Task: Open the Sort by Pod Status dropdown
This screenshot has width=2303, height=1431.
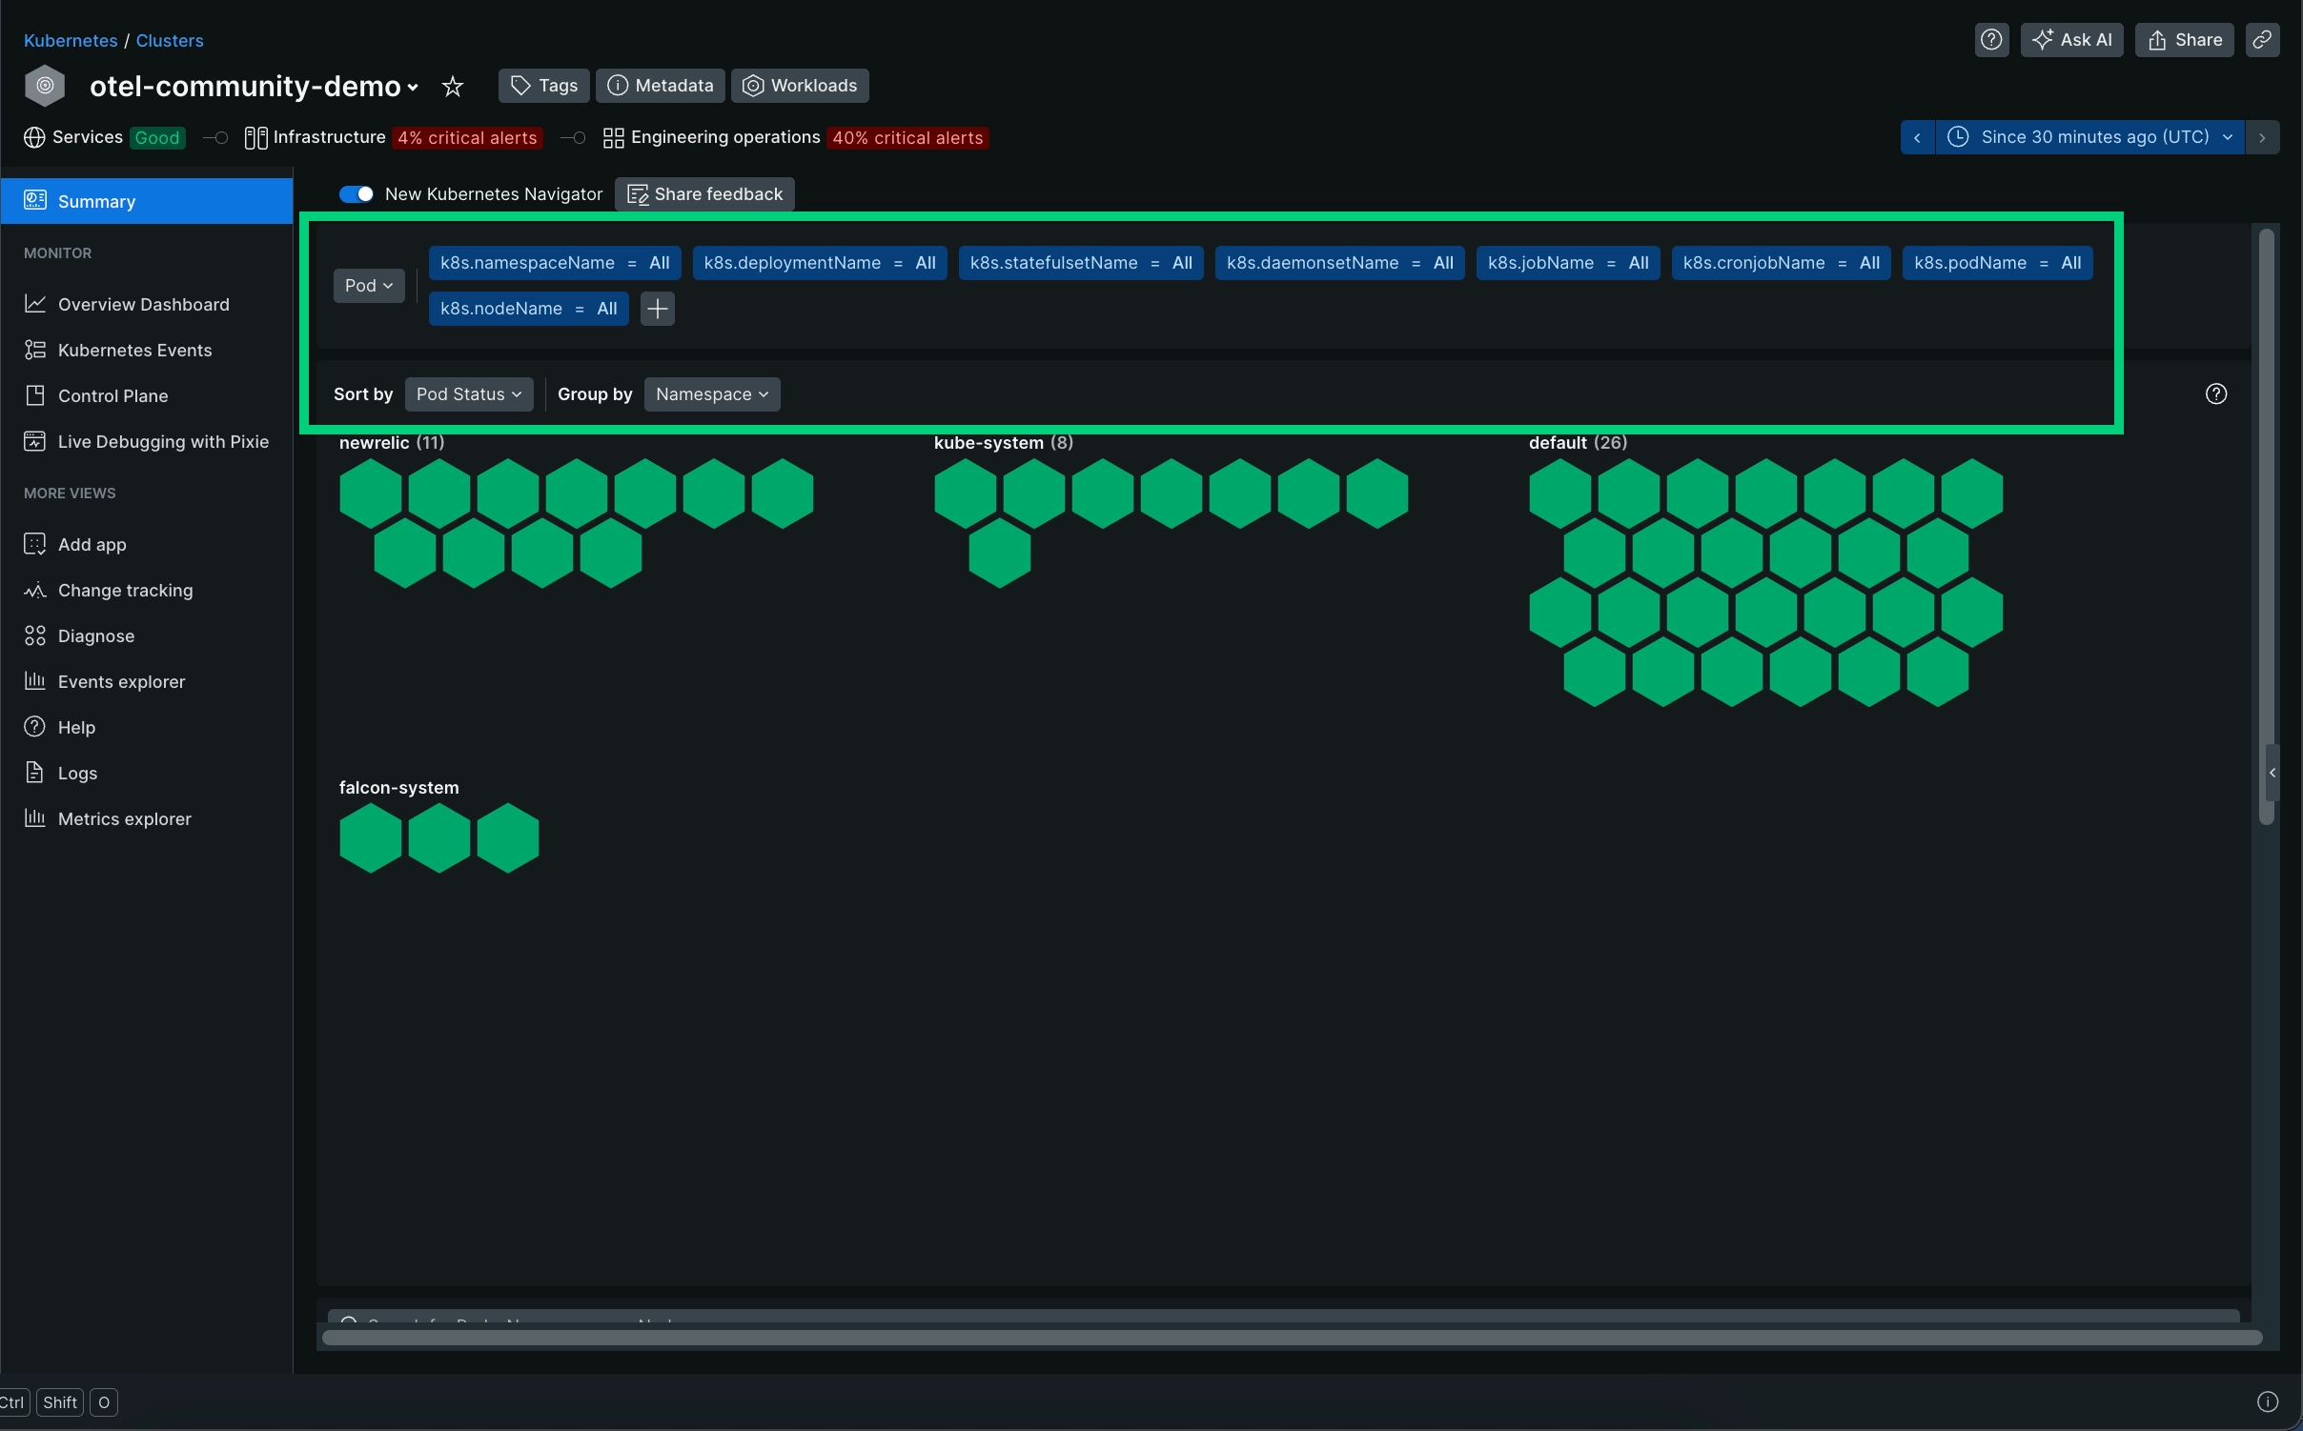Action: click(469, 394)
